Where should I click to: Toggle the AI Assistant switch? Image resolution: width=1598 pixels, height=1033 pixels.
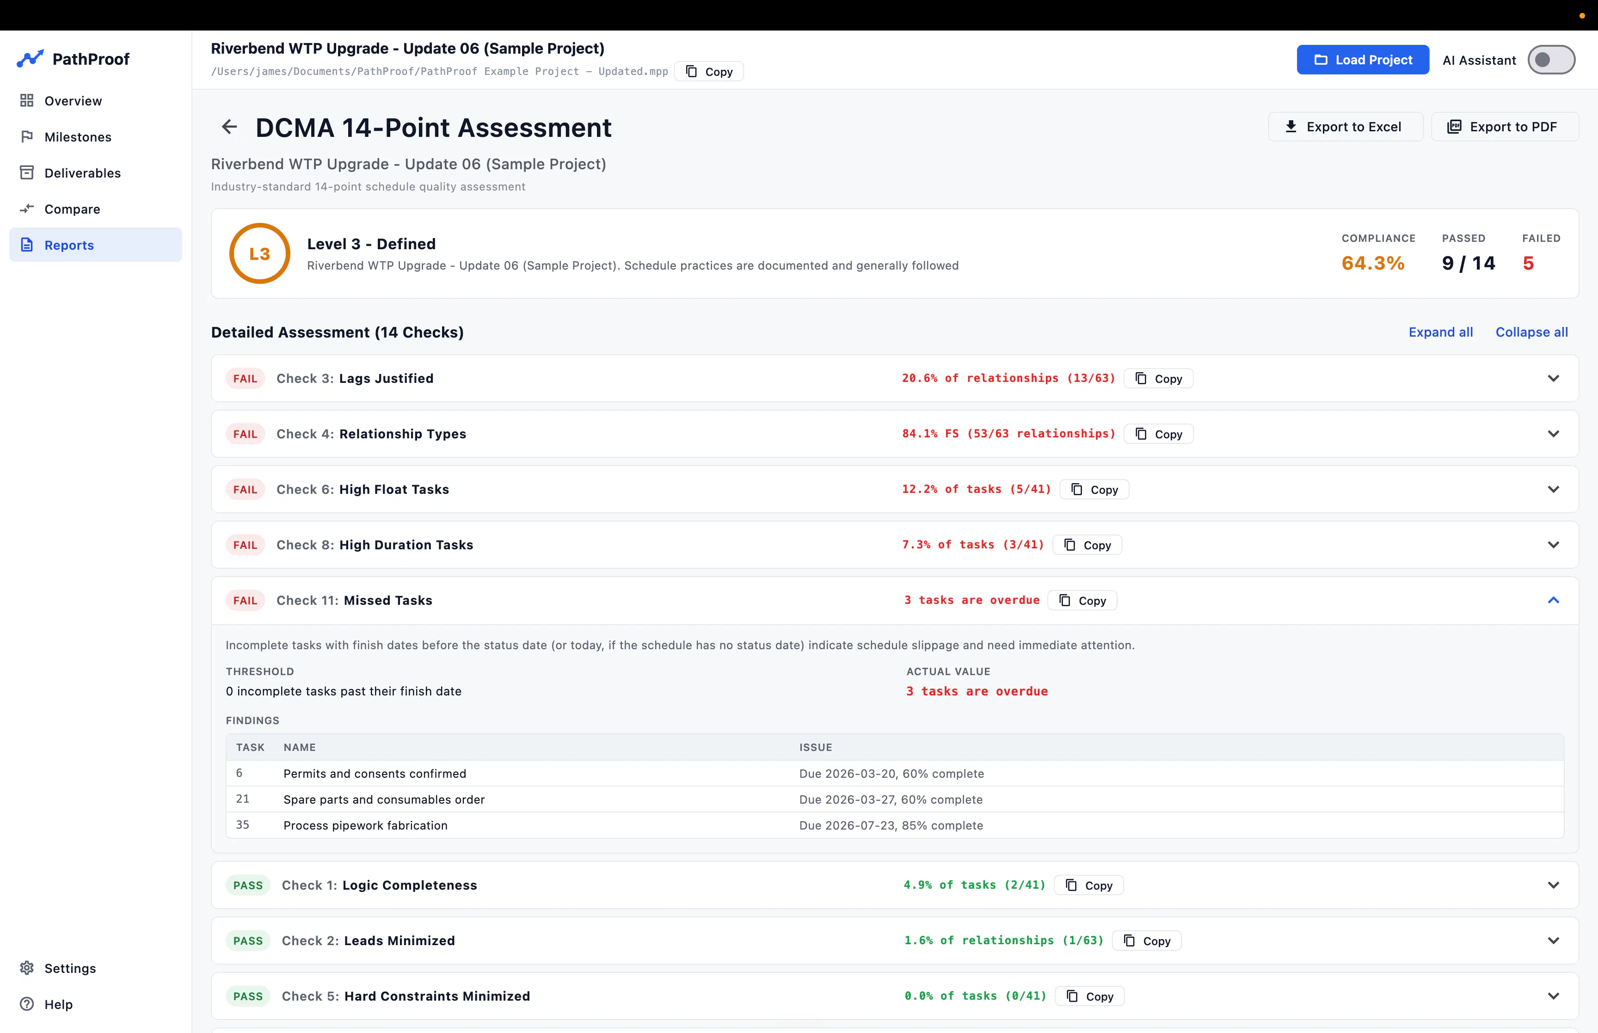click(1551, 60)
